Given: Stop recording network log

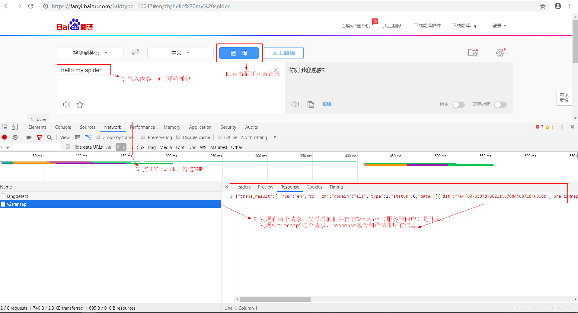Looking at the screenshot, I should [5, 137].
